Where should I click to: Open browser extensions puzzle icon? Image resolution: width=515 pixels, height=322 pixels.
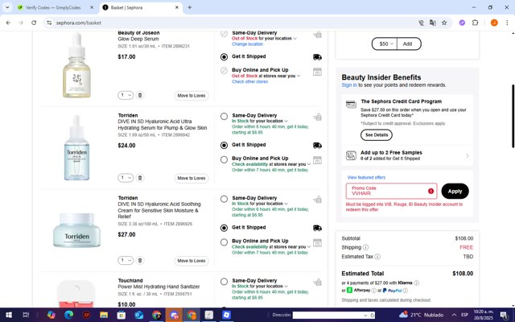[475, 23]
